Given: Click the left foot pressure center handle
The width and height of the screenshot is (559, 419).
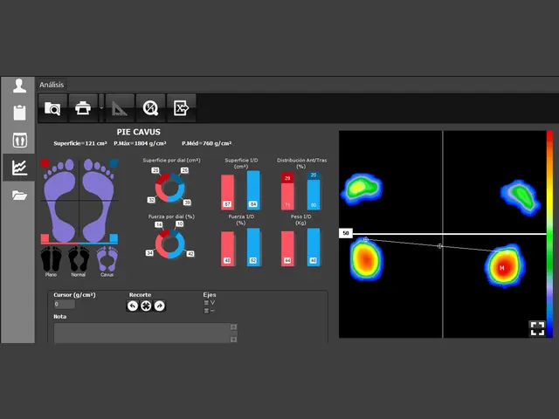Looking at the screenshot, I should (x=366, y=239).
